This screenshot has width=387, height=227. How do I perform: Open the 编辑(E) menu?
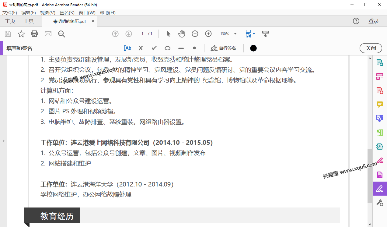click(29, 12)
